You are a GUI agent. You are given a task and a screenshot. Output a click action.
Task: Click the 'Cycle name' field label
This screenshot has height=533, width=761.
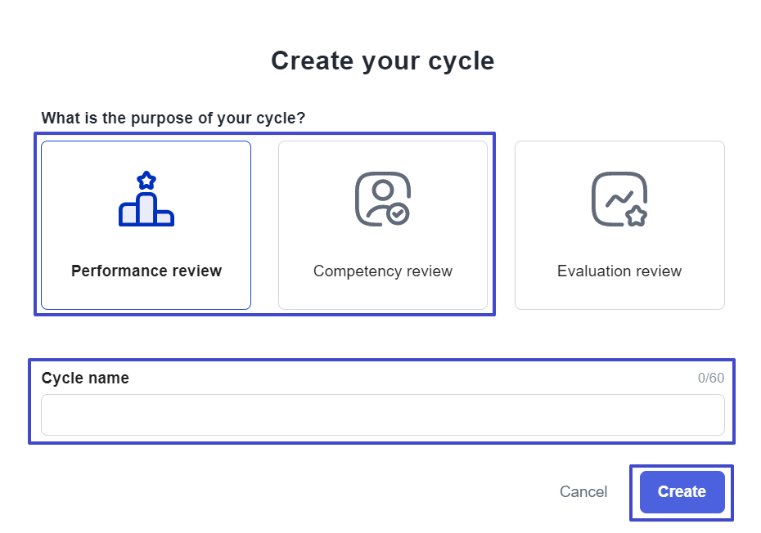click(85, 378)
